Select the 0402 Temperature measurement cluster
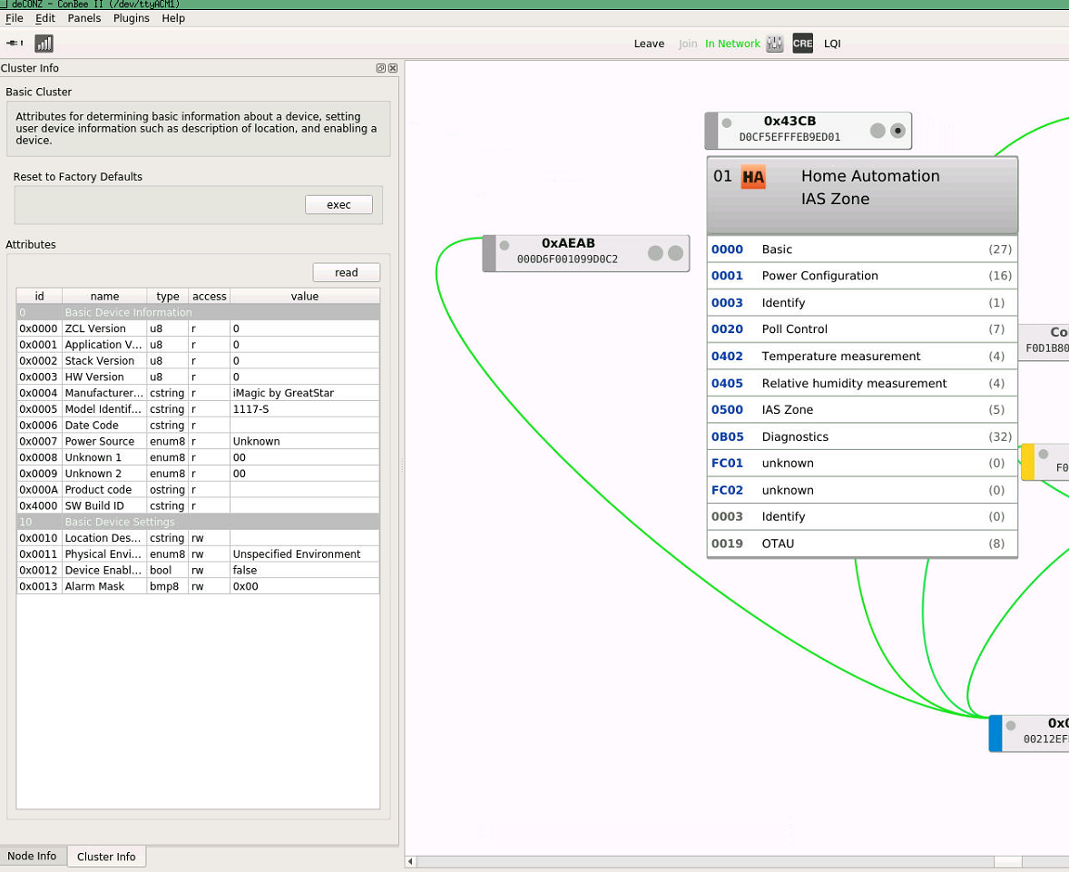This screenshot has height=872, width=1069. click(x=862, y=357)
